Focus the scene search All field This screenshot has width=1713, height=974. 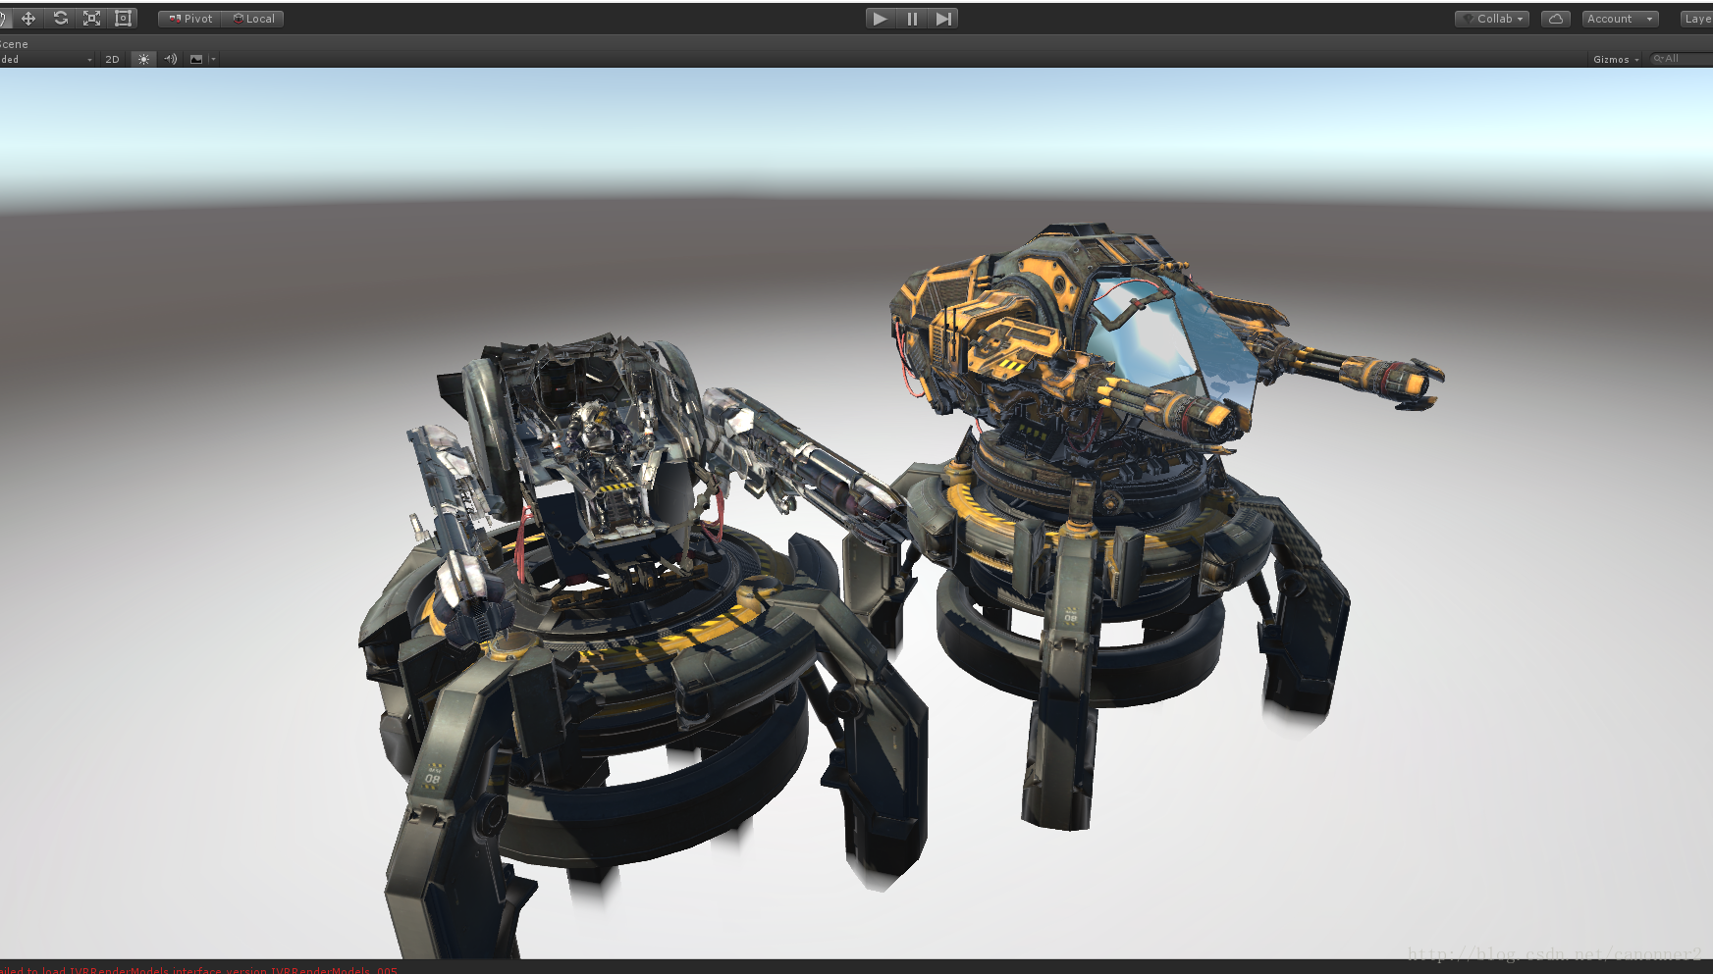[1682, 59]
